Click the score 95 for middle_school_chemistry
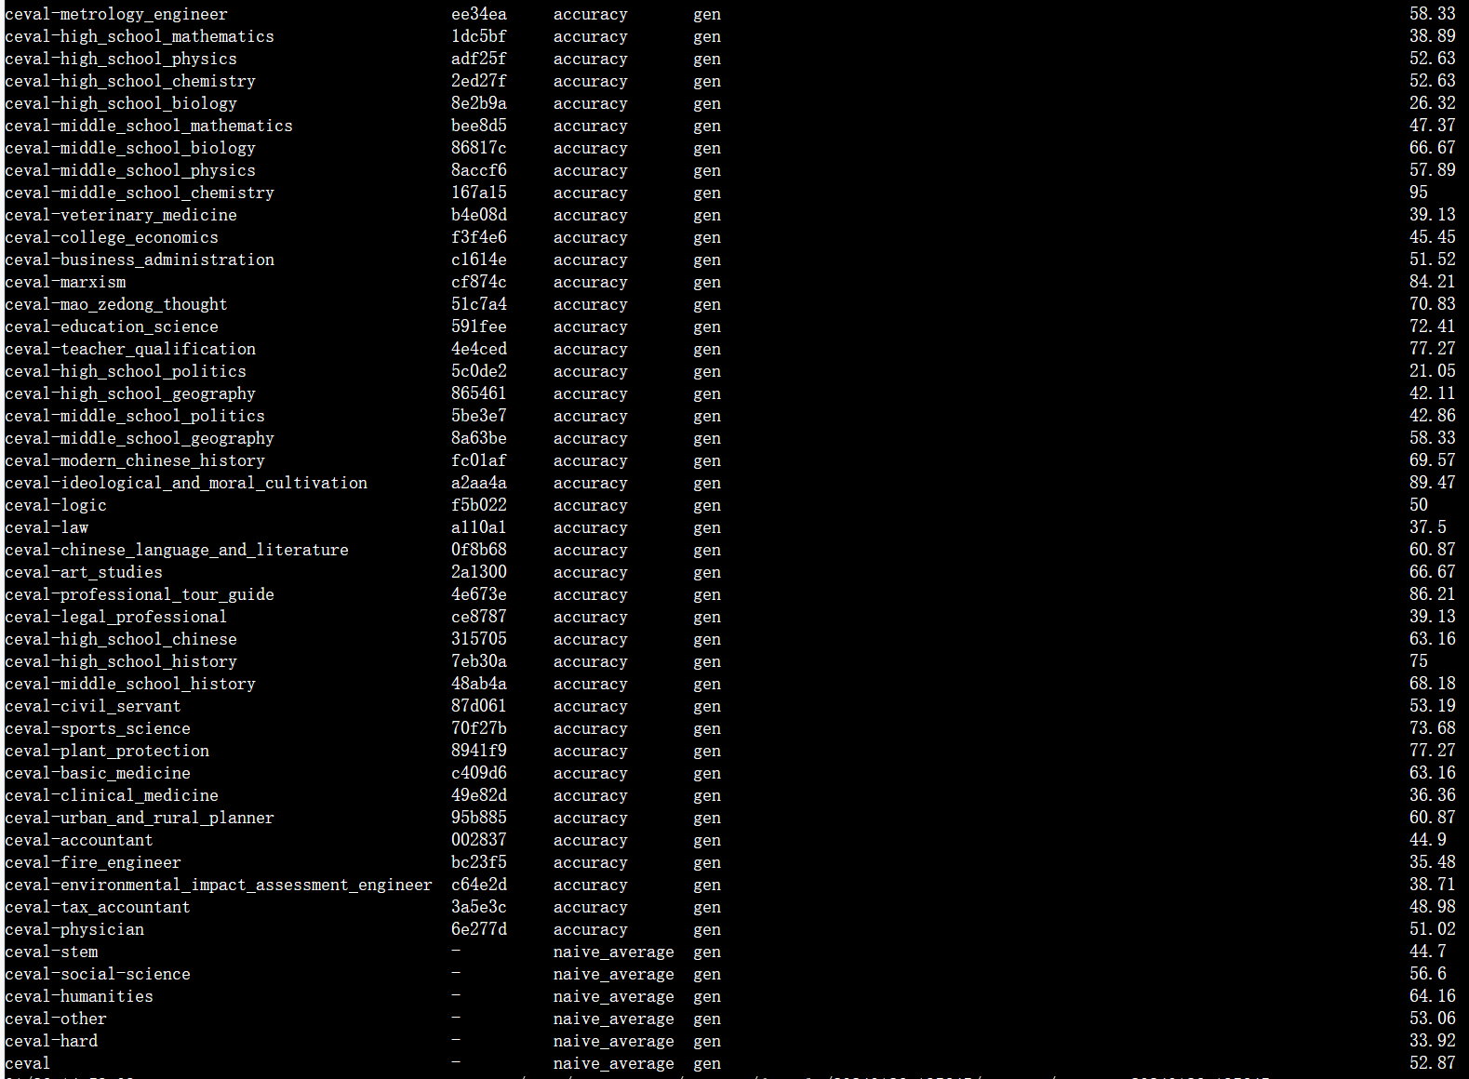Image resolution: width=1469 pixels, height=1079 pixels. (1418, 193)
